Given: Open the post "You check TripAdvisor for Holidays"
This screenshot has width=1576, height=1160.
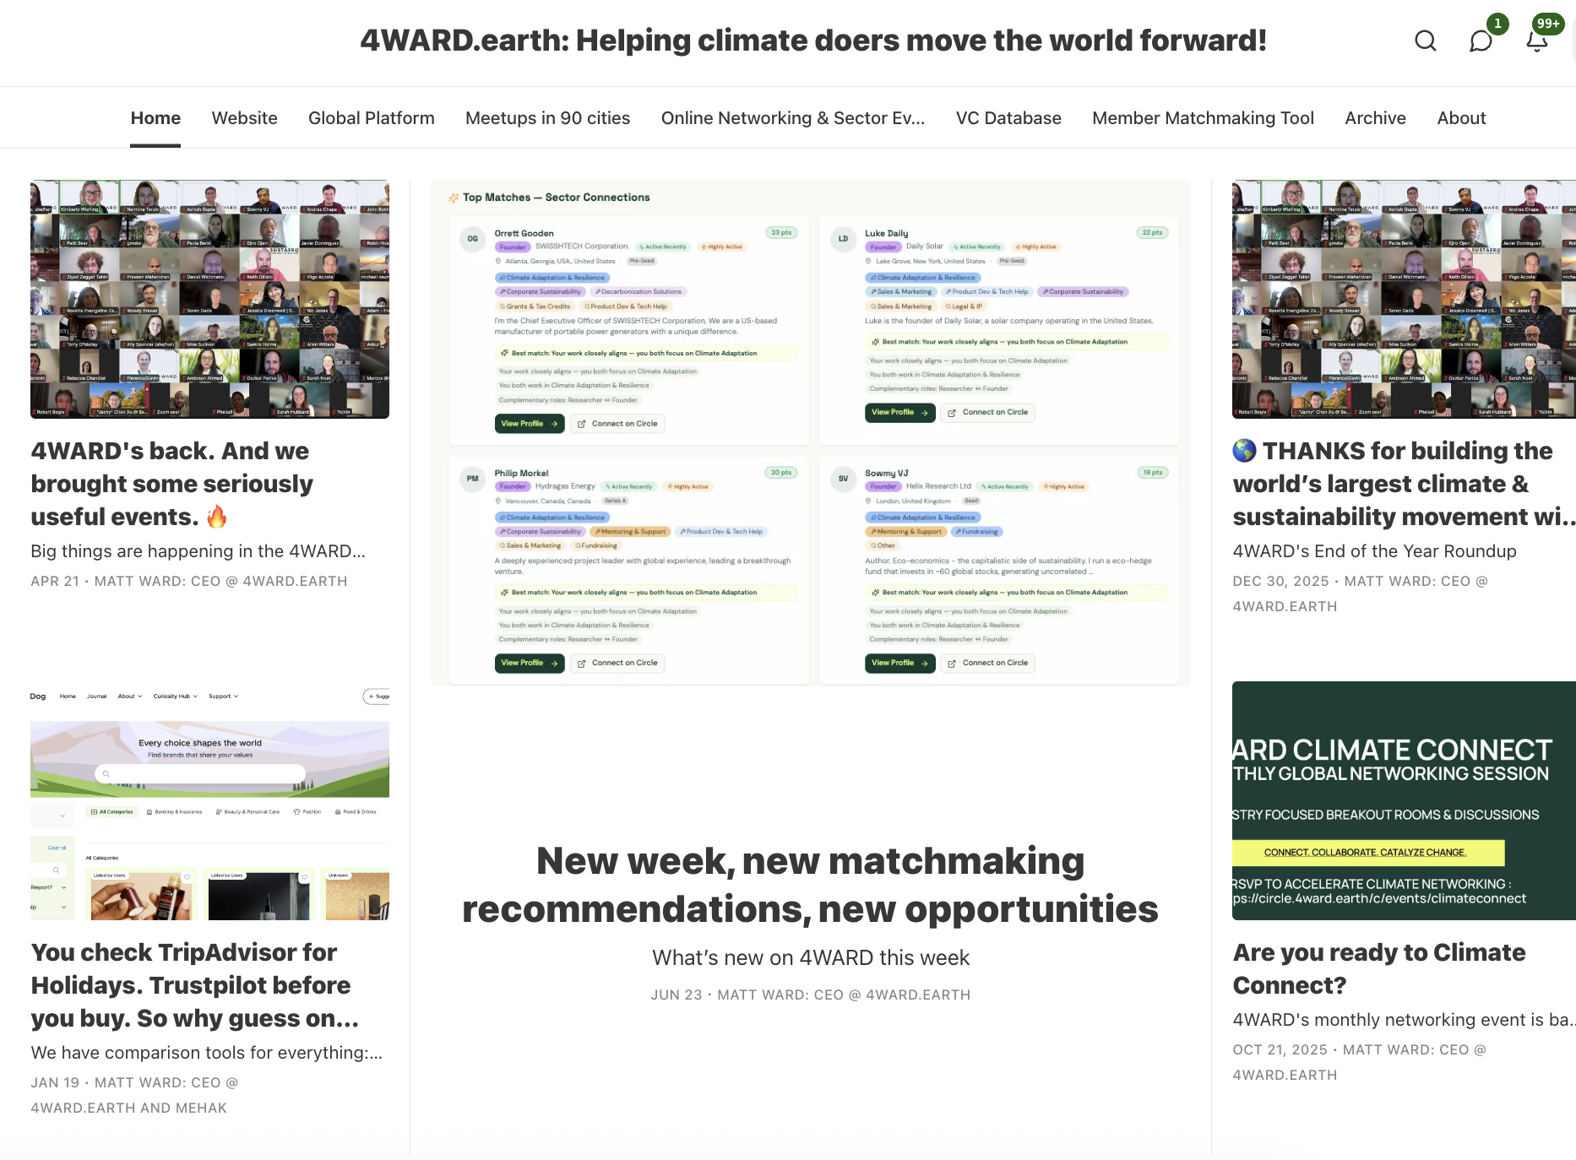Looking at the screenshot, I should click(195, 985).
